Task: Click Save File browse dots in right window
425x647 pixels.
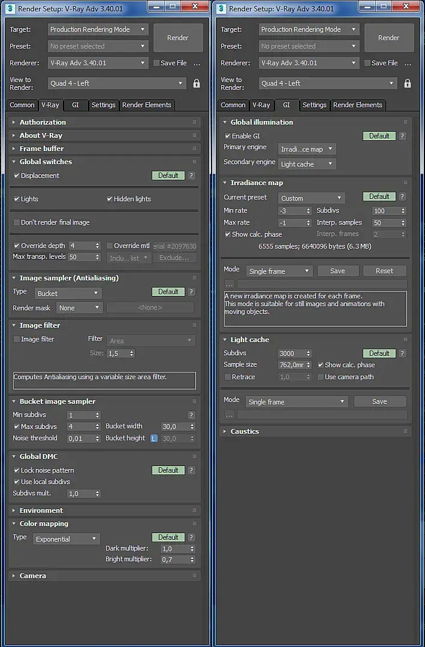Action: point(408,64)
